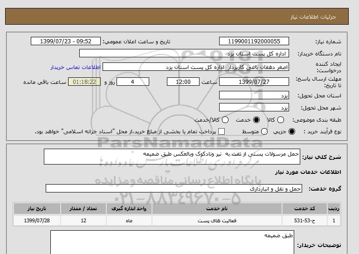Click the request creator field اصغر دهقان باغی
Viewport: 359px width, 254px height.
196,67
